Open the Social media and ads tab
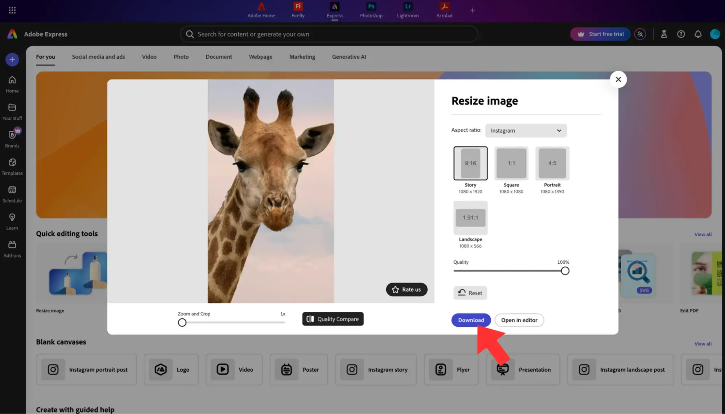725x414 pixels. pyautogui.click(x=98, y=57)
